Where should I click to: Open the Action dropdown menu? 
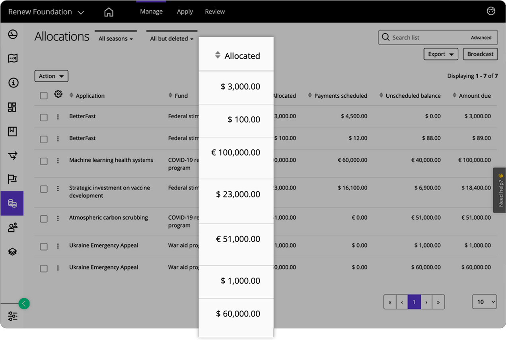click(51, 76)
